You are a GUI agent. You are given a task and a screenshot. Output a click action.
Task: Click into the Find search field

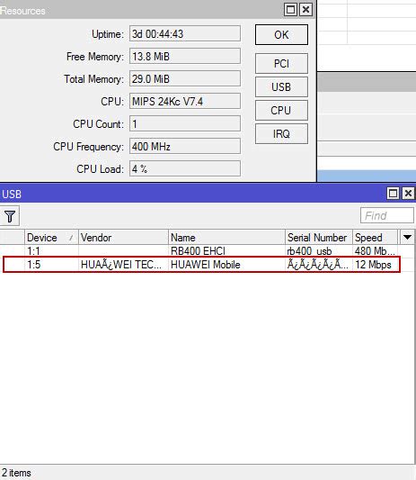tap(387, 215)
